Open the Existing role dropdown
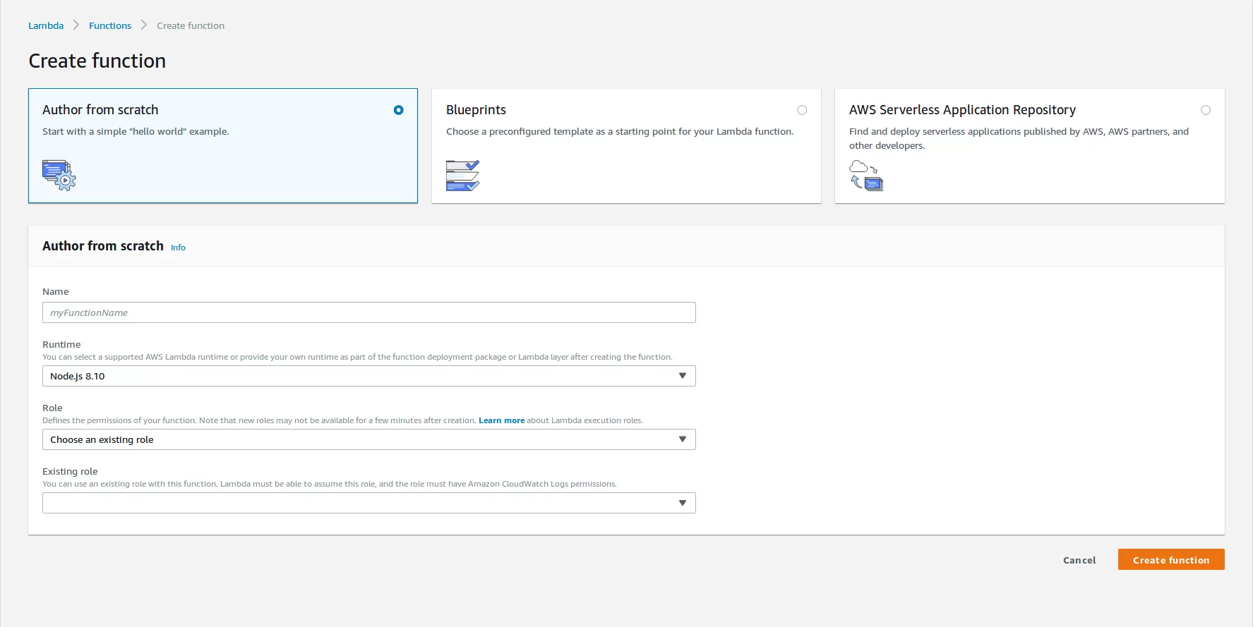Screen dimensions: 1253x627 [368, 503]
